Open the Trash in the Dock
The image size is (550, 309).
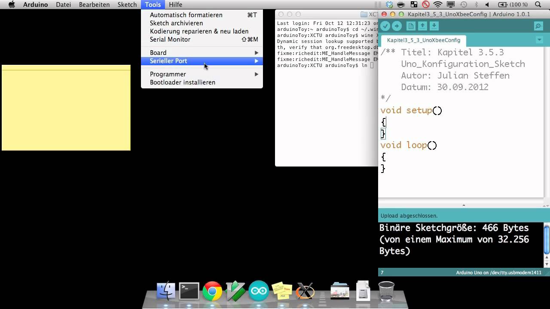pyautogui.click(x=386, y=291)
